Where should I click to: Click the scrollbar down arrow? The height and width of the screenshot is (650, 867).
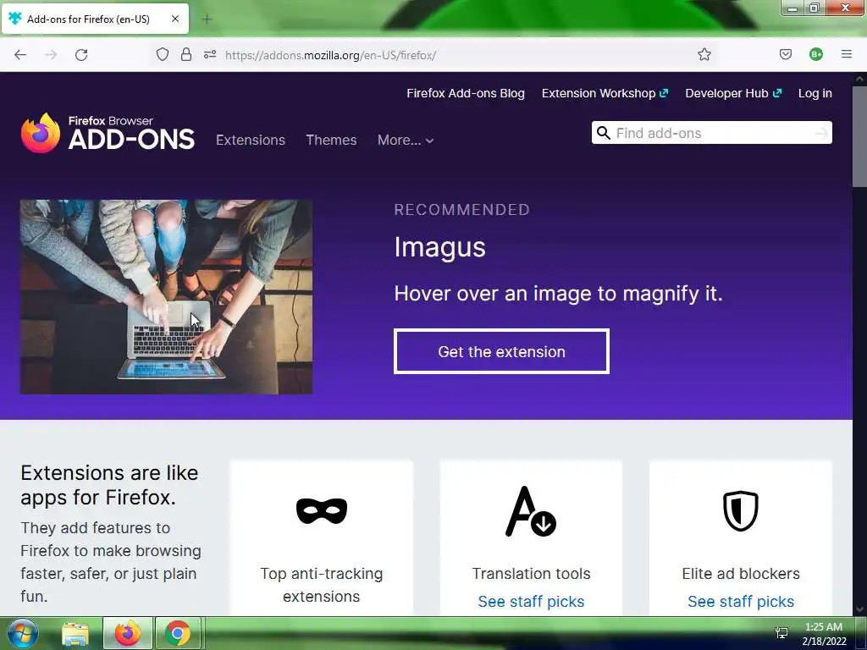(x=859, y=609)
